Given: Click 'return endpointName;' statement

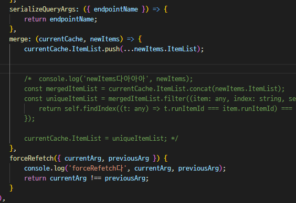Looking at the screenshot, I should point(60,19).
